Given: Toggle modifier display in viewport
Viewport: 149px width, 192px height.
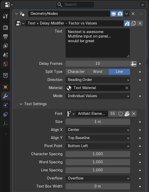Looking at the screenshot, I should coord(113,14).
